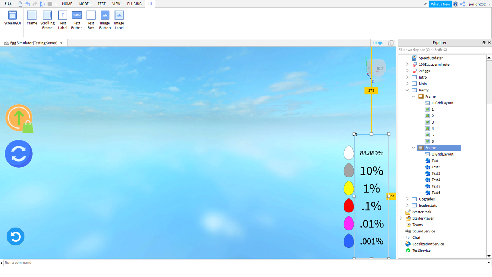Screen dimensions: 492x277
Task: Collapse the ribbon with the up chevron
Action: coord(426,4)
